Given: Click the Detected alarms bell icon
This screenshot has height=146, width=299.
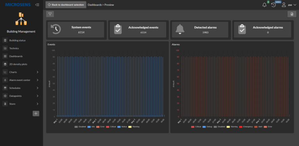Looking at the screenshot, I should click(180, 30).
